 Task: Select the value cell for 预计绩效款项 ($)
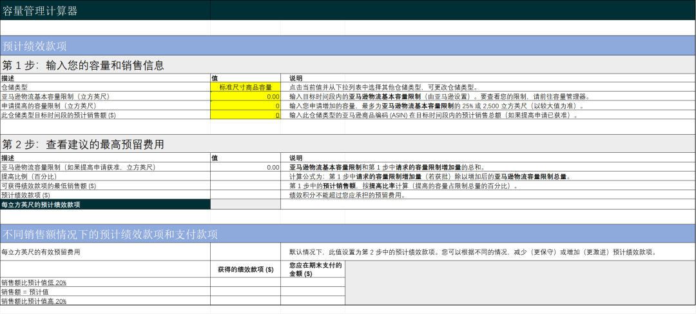click(246, 195)
